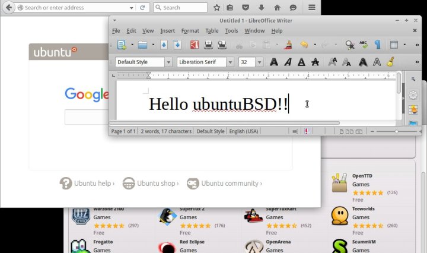Viewport: 427px width, 253px height.
Task: Open the Format menu
Action: point(190,31)
